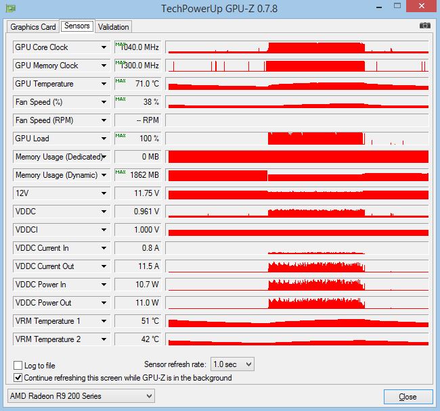Expand the GPU Temperature dropdown arrow
The height and width of the screenshot is (411, 440).
(104, 84)
